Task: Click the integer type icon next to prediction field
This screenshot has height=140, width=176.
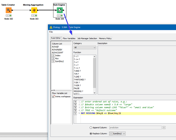Action: [164, 127]
